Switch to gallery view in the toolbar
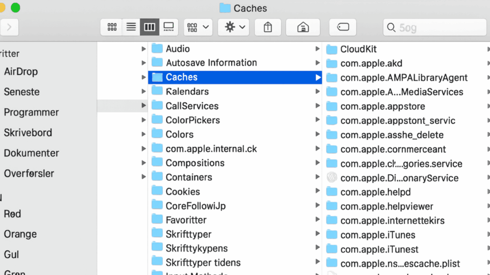The width and height of the screenshot is (490, 275). [168, 27]
